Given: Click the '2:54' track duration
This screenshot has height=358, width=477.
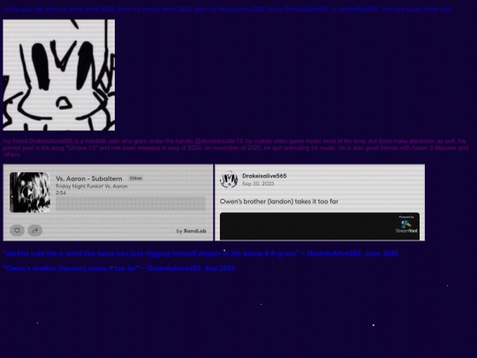Looking at the screenshot, I should point(61,193).
